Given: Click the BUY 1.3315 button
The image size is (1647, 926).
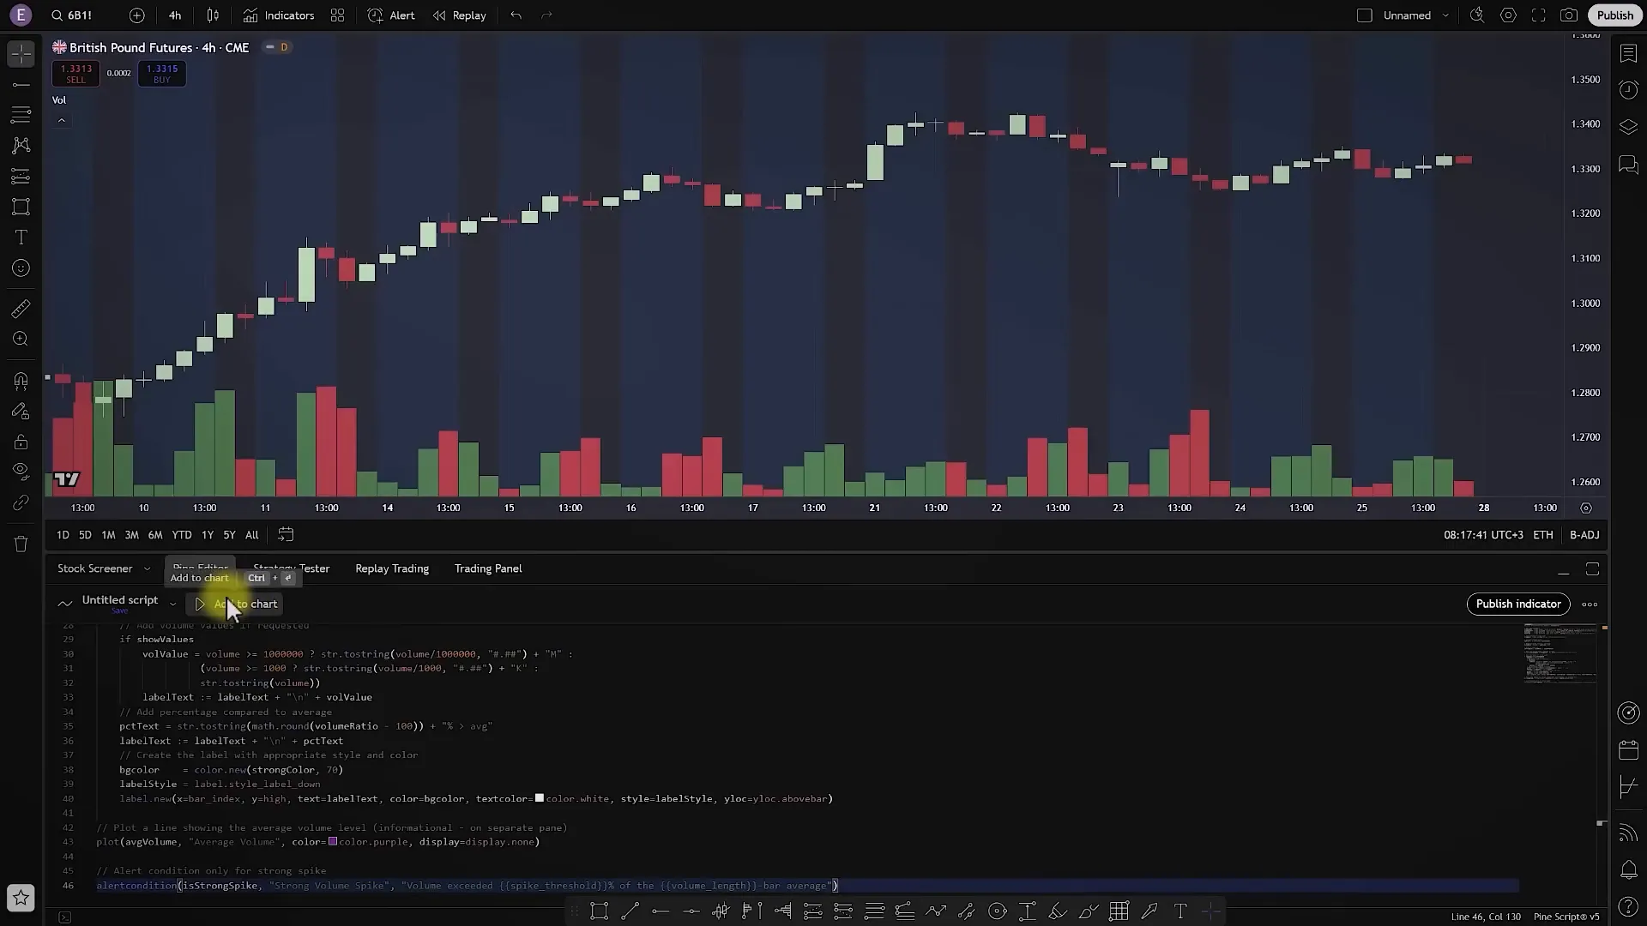Looking at the screenshot, I should [x=162, y=74].
